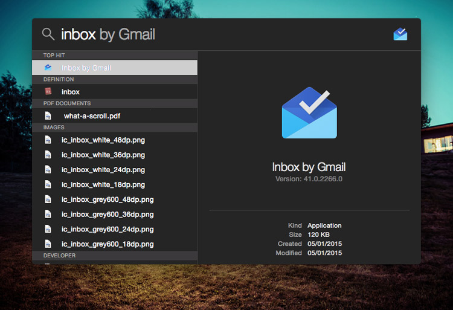Screen dimensions: 453x310
Task: Click file icon beside ic_inbox_grey600_18dp.png
Action: [x=48, y=244]
